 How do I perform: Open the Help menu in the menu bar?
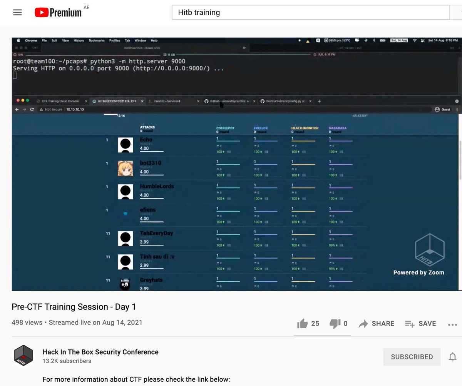coord(154,40)
